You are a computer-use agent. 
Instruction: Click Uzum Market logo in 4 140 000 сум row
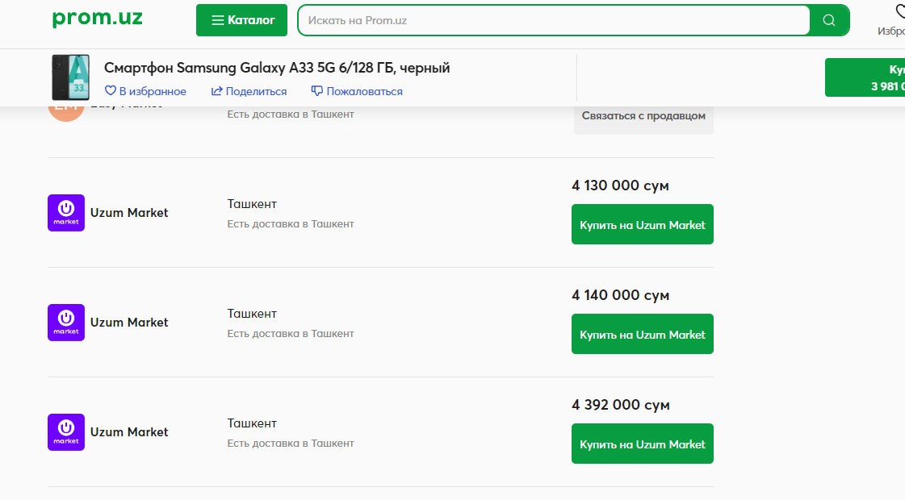click(66, 323)
